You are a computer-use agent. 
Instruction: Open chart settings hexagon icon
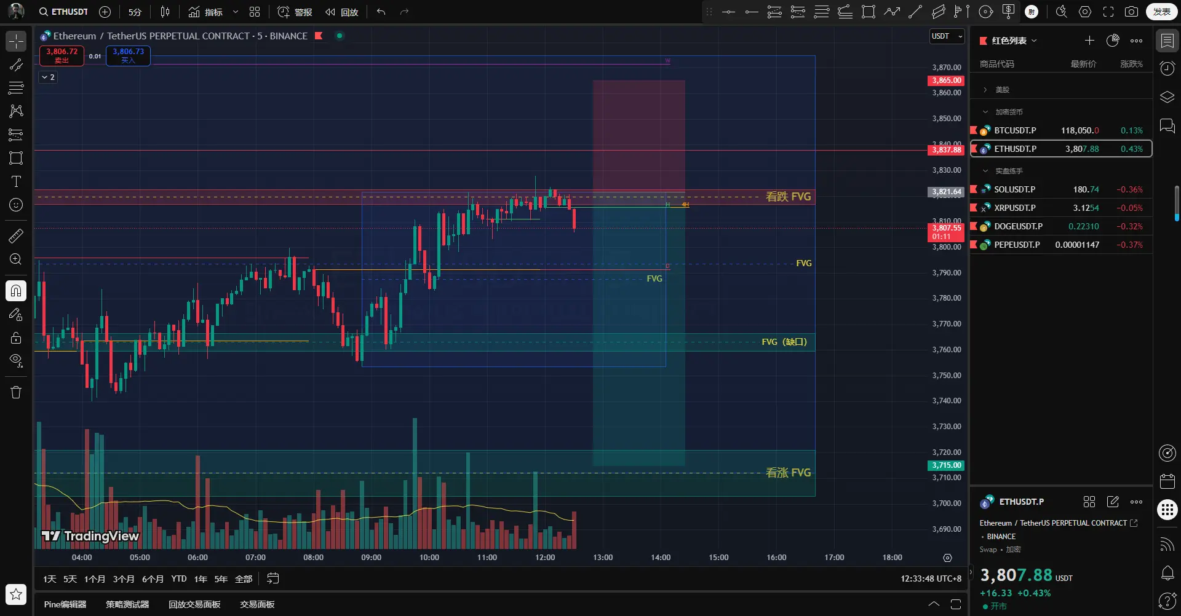click(x=1085, y=12)
